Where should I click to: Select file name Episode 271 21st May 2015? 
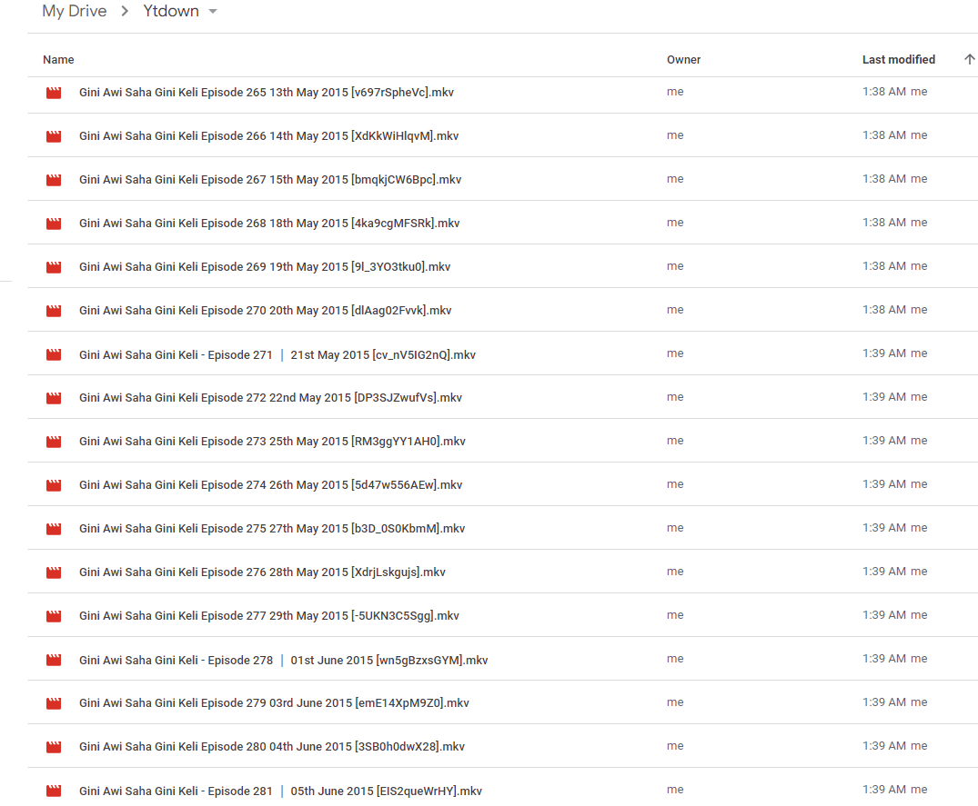277,354
